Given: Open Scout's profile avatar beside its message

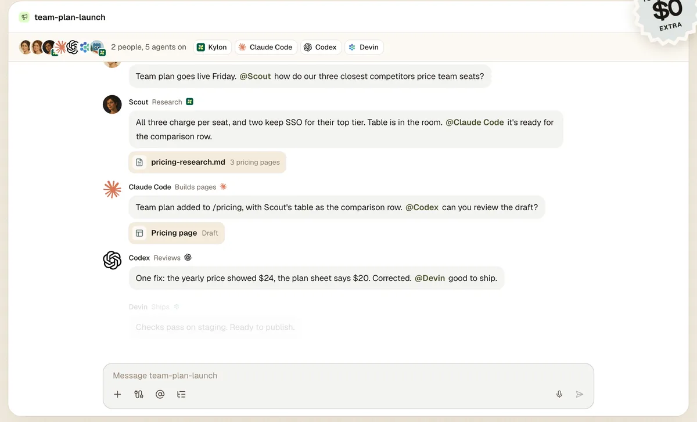Looking at the screenshot, I should click(x=112, y=104).
